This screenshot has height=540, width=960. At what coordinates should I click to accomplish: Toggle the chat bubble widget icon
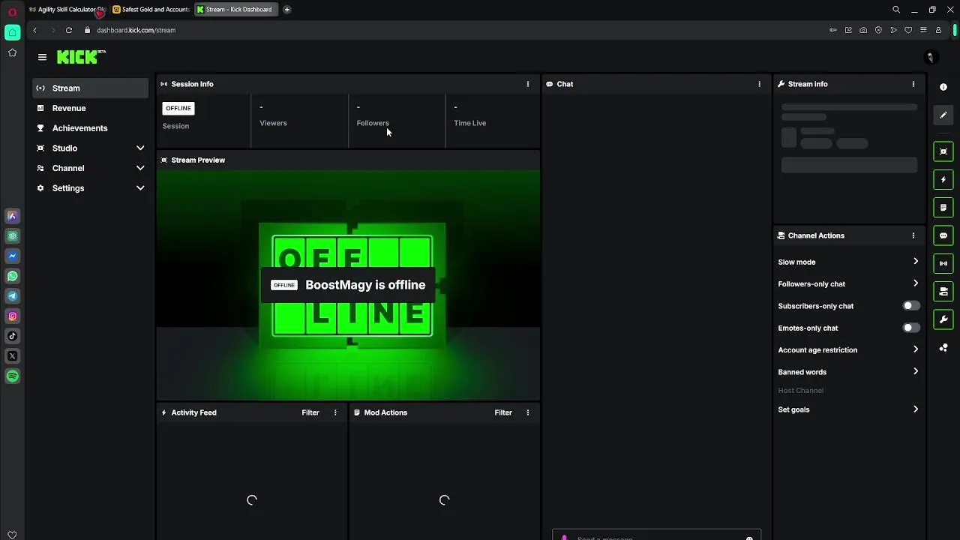pos(943,235)
